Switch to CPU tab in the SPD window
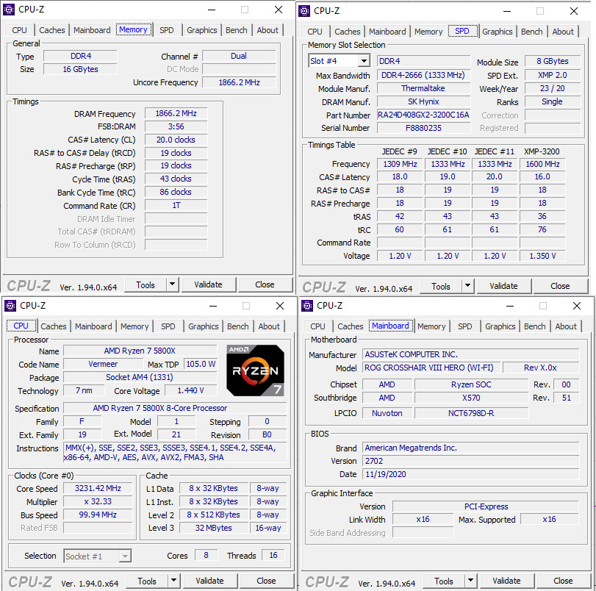 pyautogui.click(x=315, y=32)
